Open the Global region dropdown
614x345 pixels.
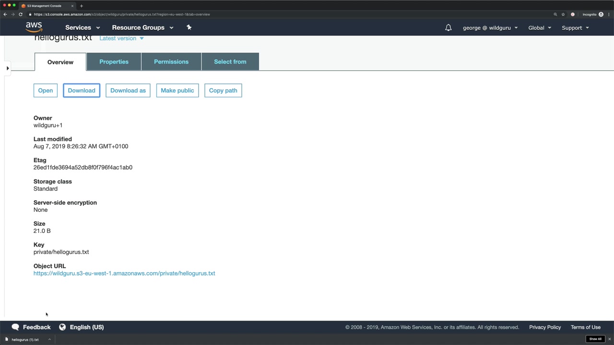coord(540,28)
